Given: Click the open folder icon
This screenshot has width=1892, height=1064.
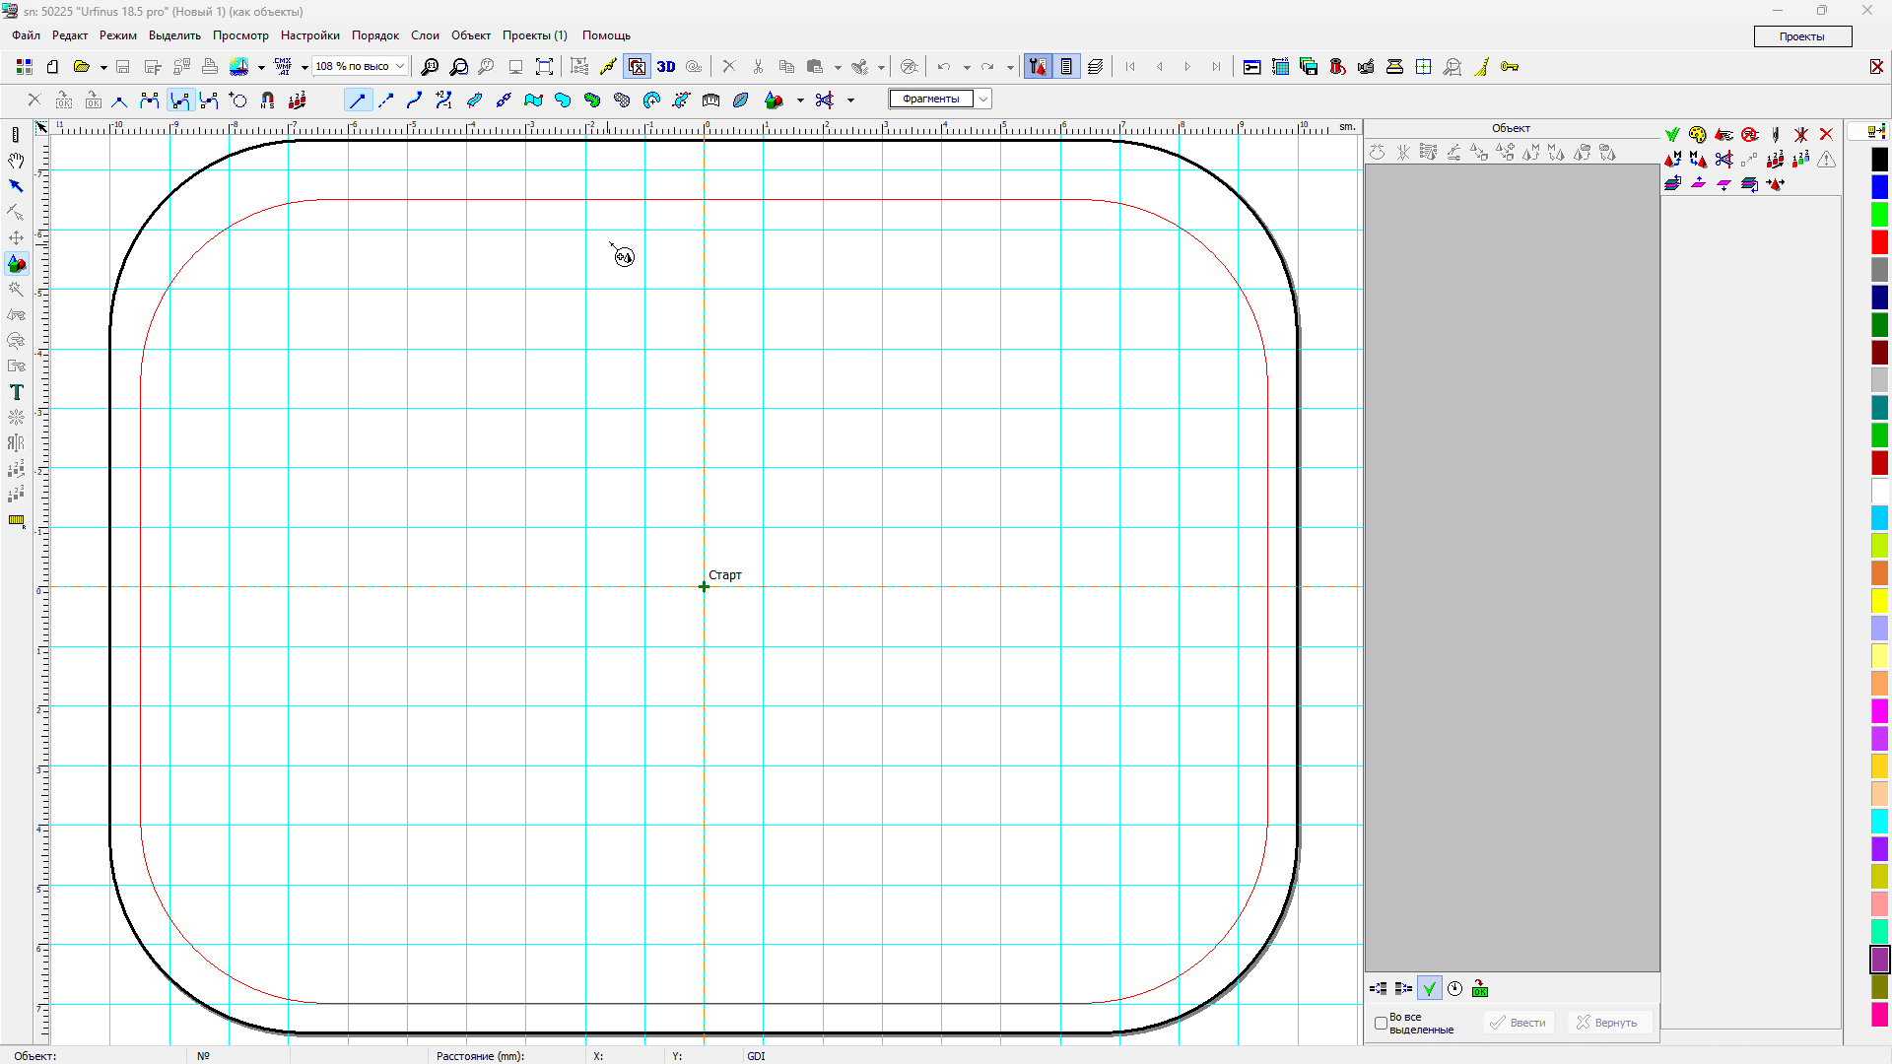Looking at the screenshot, I should tap(82, 67).
